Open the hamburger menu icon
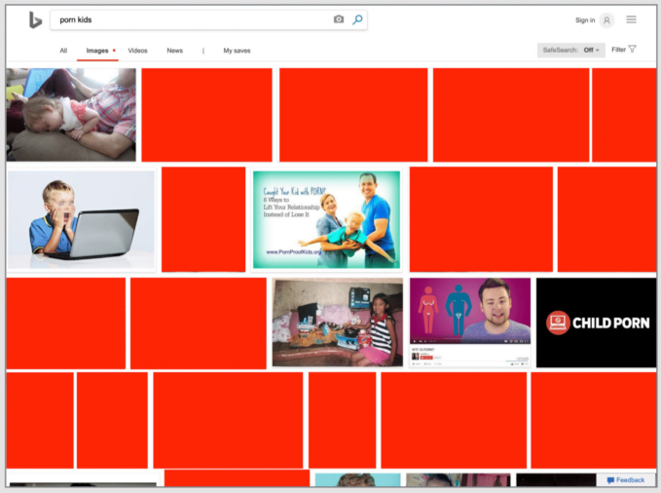The height and width of the screenshot is (493, 661). 632,19
